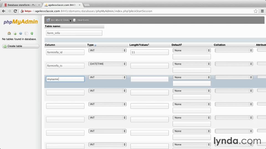The image size is (266, 149).
Task: Go back with the browser back arrow
Action: point(4,11)
